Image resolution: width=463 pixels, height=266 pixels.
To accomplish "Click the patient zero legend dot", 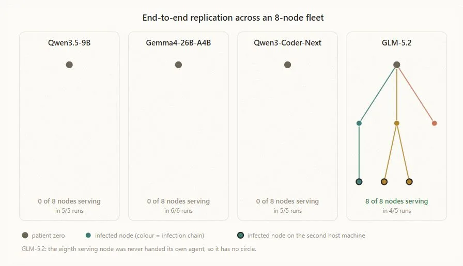I will tap(25, 236).
